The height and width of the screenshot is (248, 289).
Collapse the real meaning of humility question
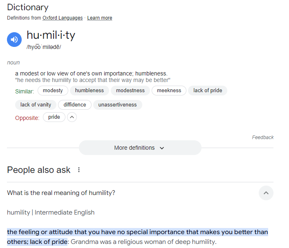[266, 193]
